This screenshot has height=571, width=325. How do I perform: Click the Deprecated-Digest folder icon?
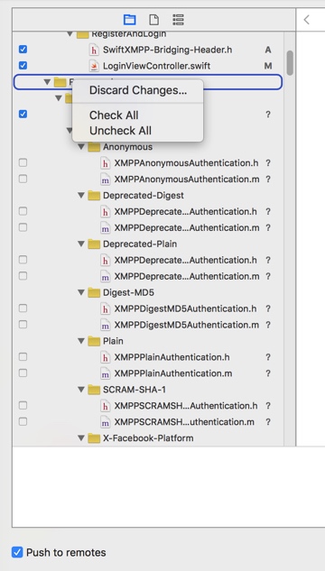(x=94, y=196)
